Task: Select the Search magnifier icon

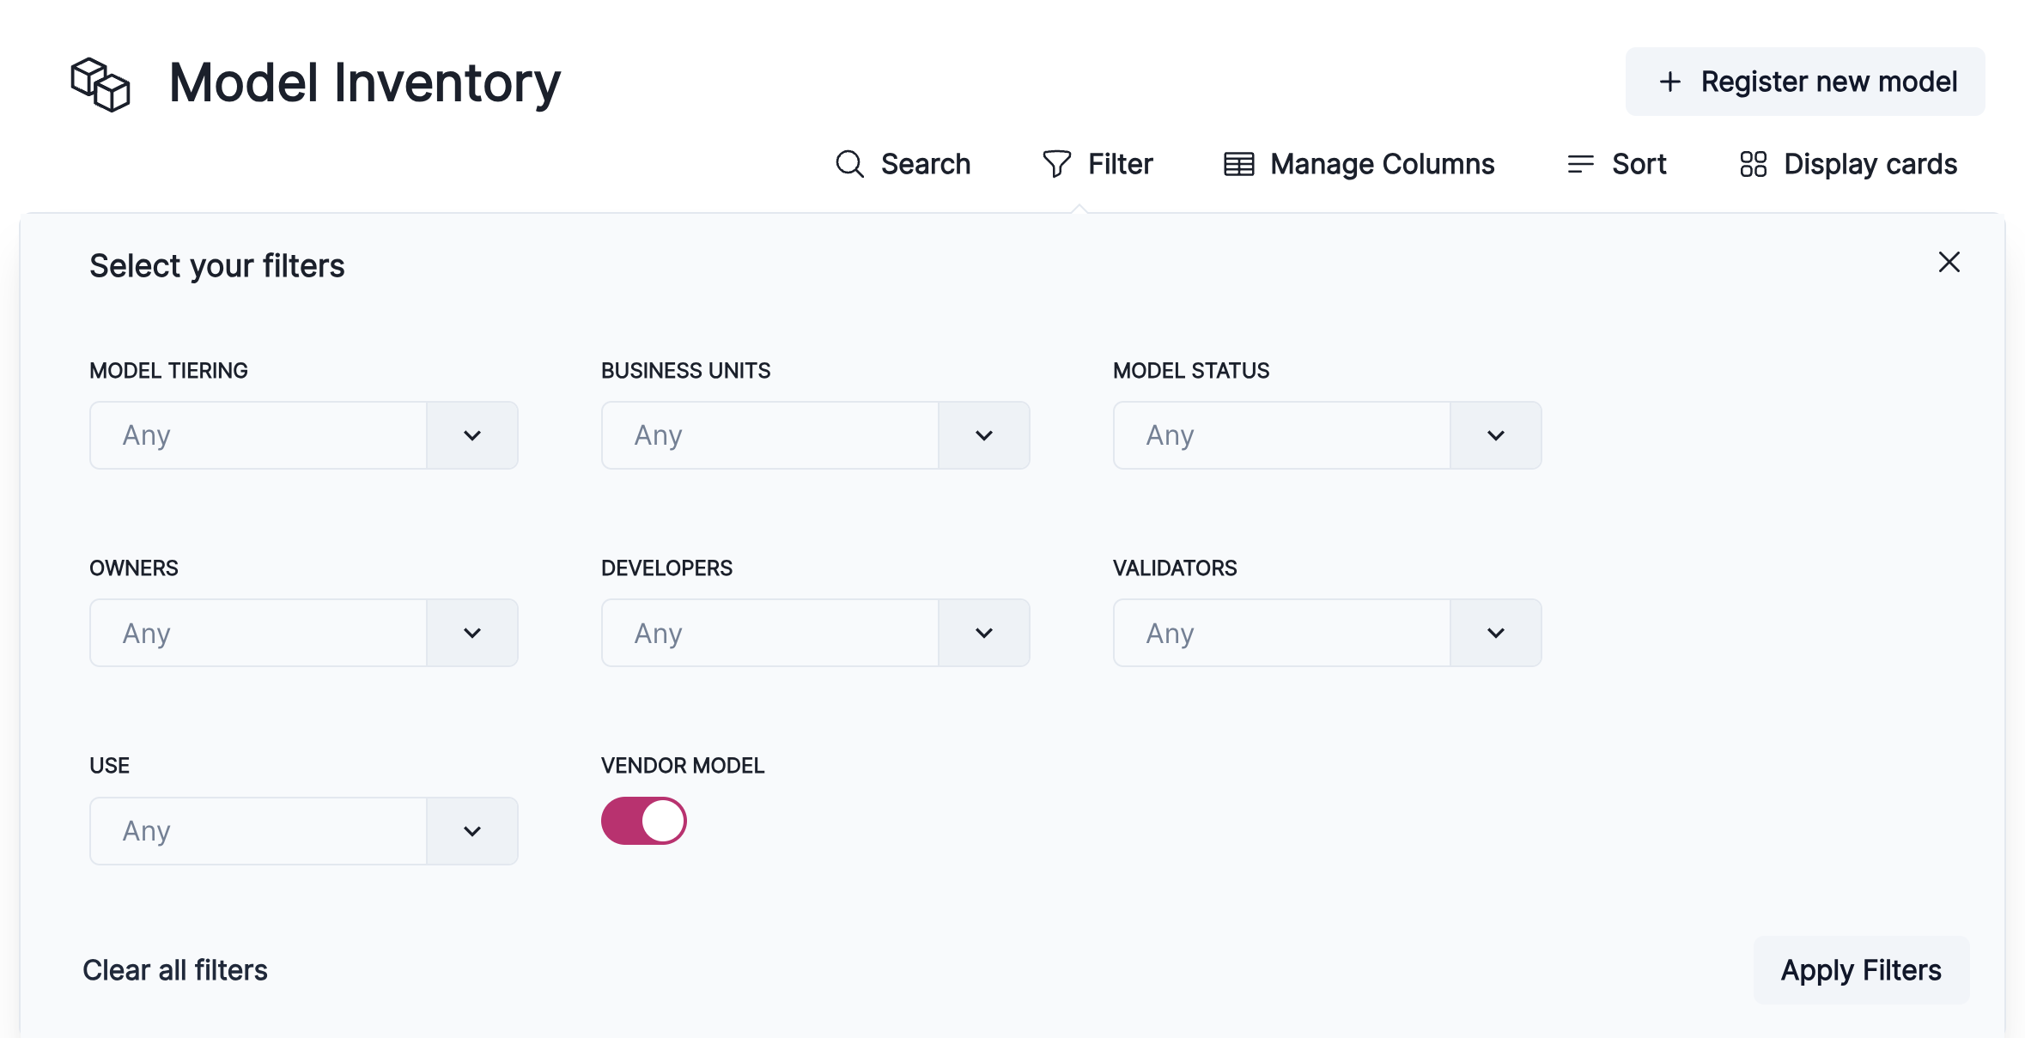Action: click(x=849, y=163)
